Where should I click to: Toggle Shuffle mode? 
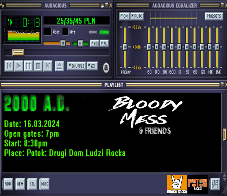[77, 66]
